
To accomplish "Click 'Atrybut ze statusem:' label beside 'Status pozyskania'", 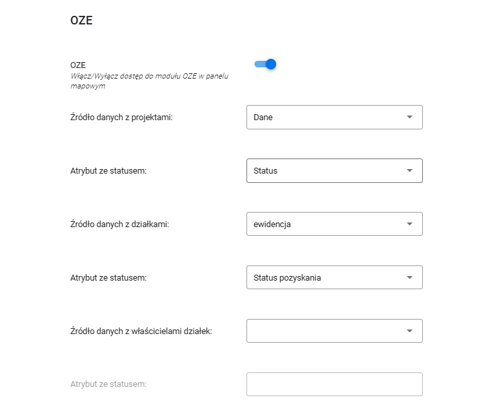I will [x=108, y=278].
